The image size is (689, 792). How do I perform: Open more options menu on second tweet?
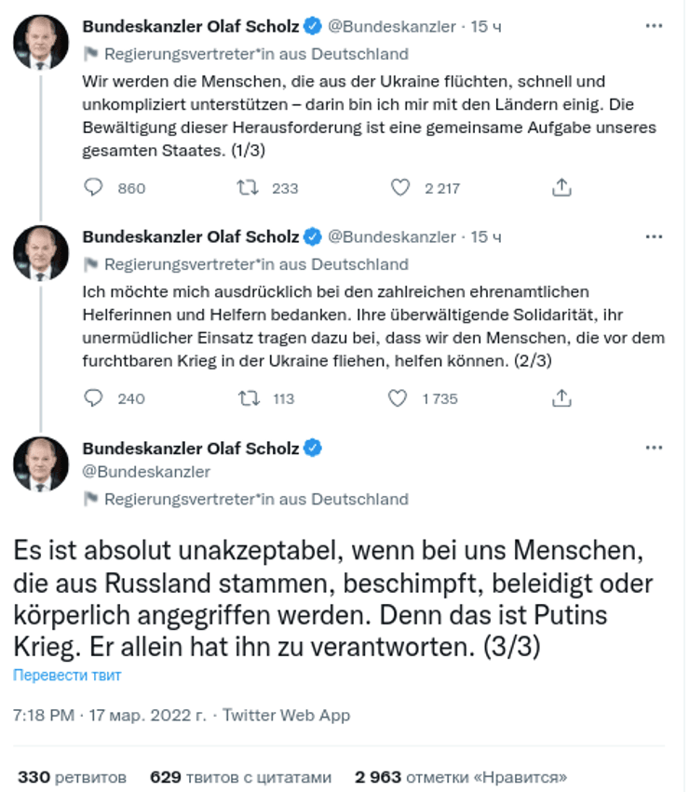[654, 237]
